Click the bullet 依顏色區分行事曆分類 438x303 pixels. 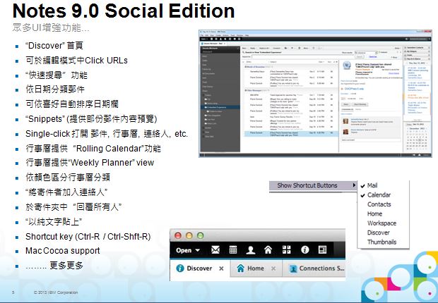click(68, 178)
